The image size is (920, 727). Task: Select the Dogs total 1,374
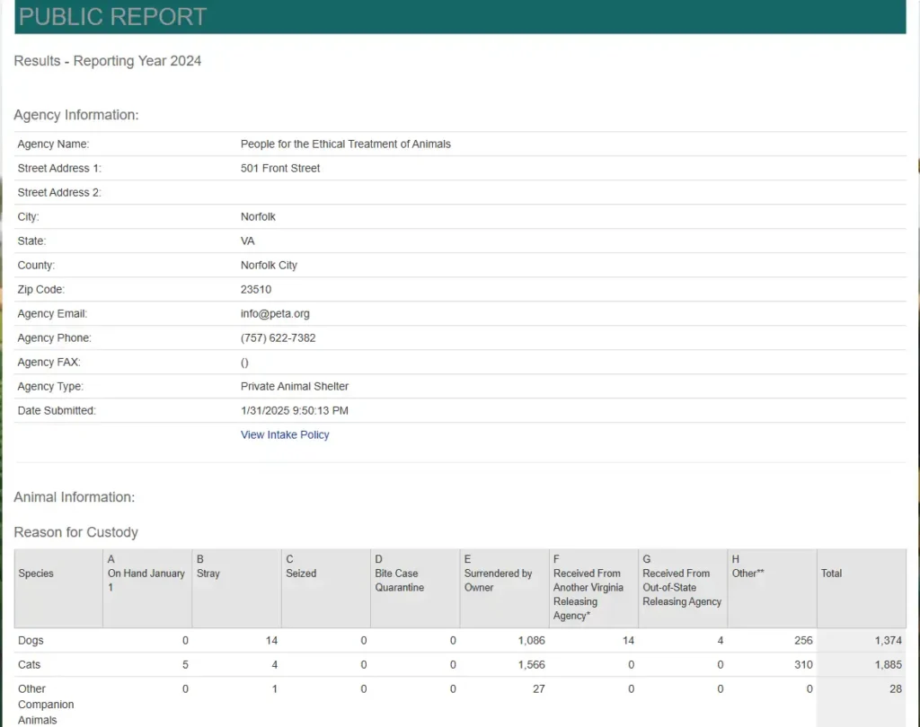889,640
